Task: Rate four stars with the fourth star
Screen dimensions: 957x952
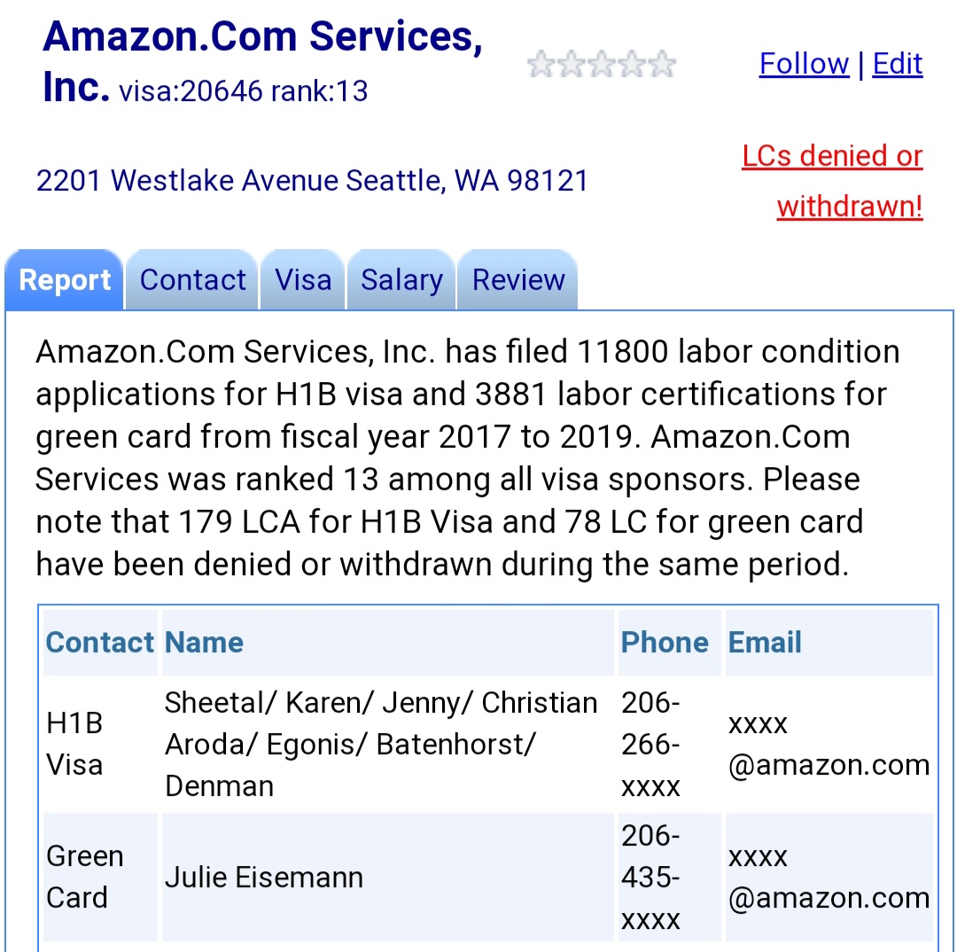Action: click(x=631, y=65)
